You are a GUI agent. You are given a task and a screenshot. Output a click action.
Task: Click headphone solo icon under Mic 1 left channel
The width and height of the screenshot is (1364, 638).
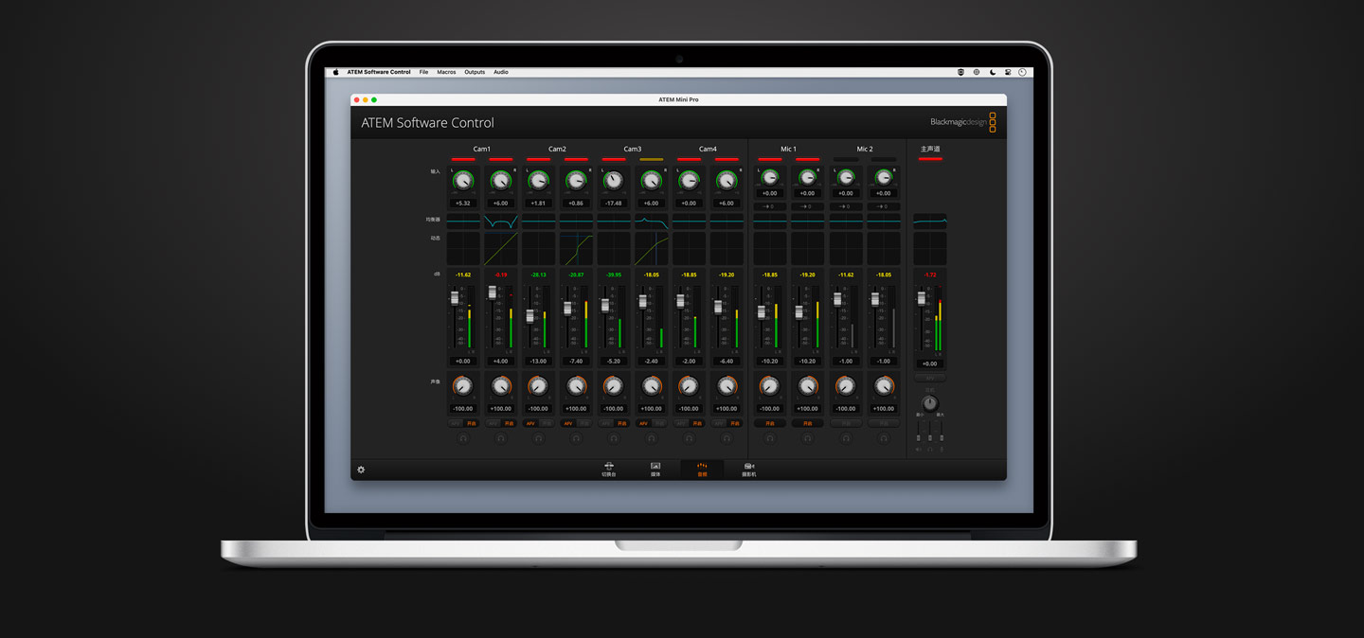(x=769, y=438)
